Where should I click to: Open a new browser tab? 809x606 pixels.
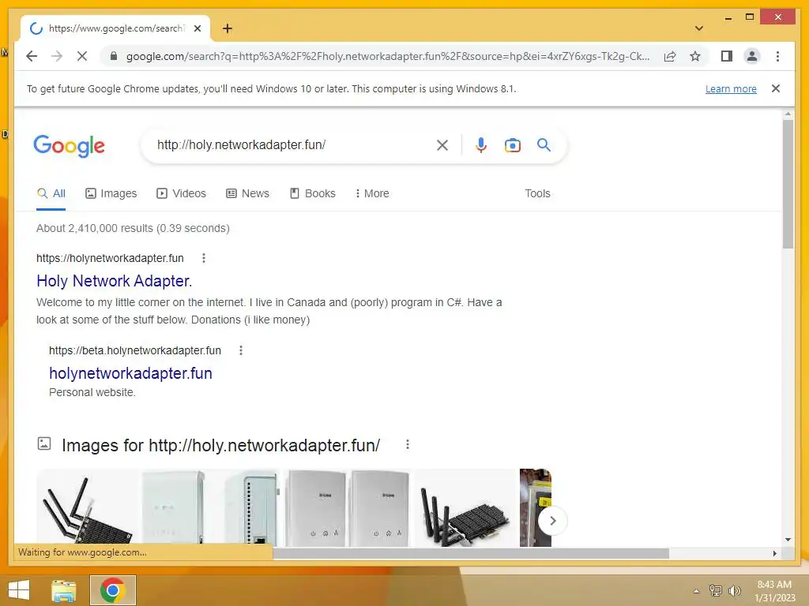[227, 28]
